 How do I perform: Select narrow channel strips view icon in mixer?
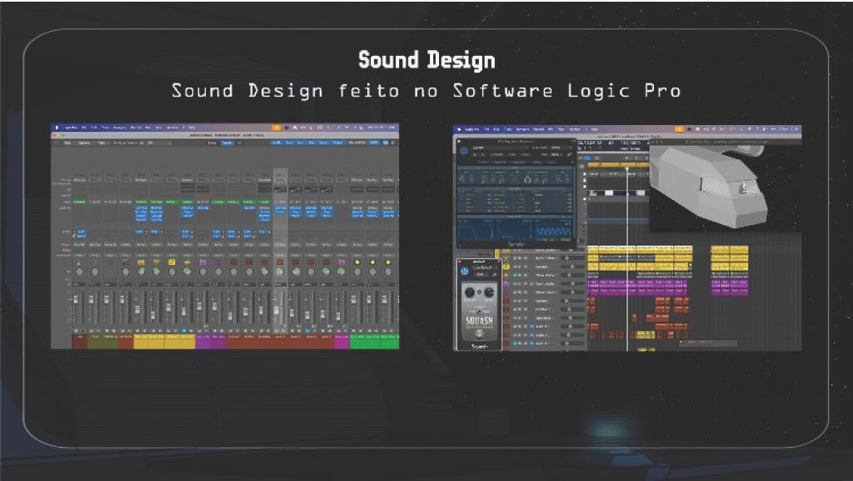(x=386, y=143)
